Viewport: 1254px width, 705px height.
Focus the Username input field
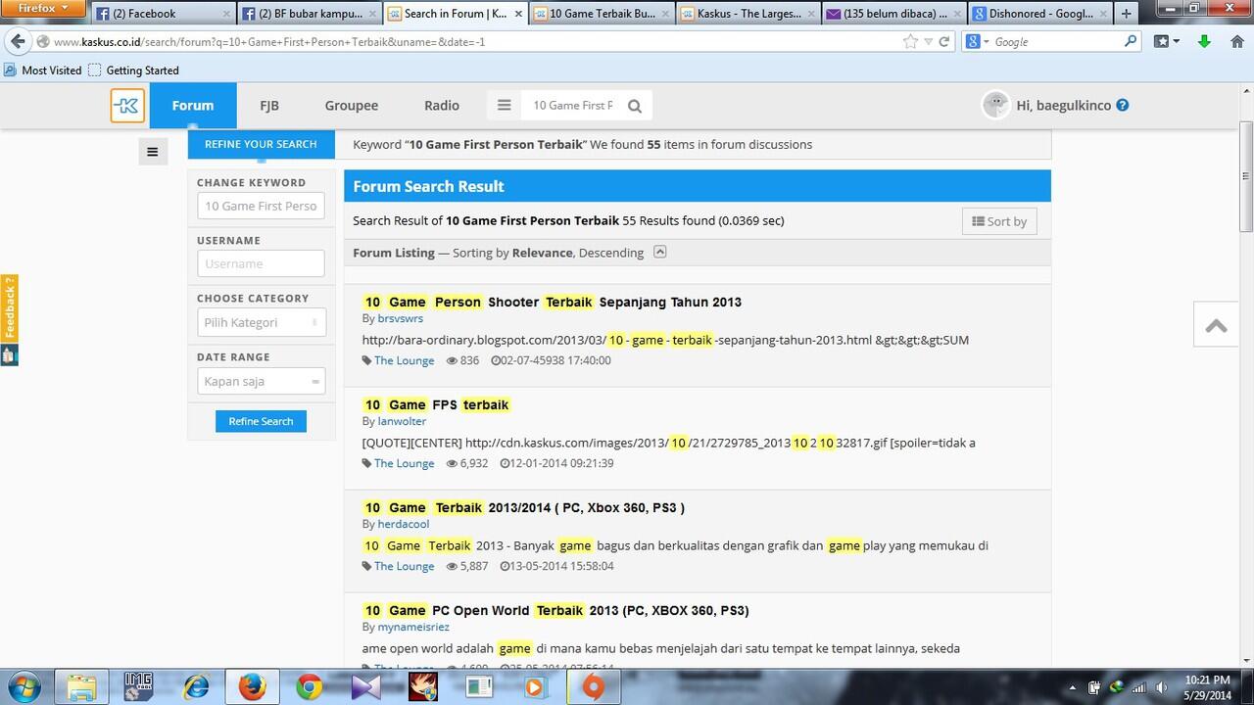pyautogui.click(x=261, y=263)
